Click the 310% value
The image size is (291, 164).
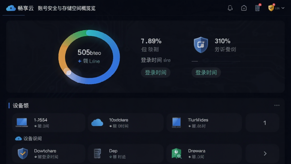[223, 41]
